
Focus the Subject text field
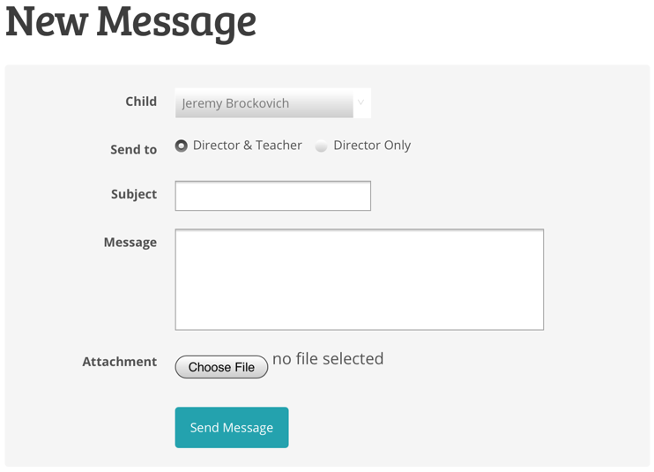click(x=272, y=196)
